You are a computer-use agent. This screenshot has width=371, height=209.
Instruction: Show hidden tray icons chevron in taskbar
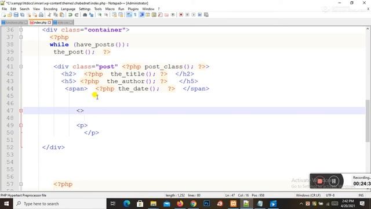pos(301,204)
